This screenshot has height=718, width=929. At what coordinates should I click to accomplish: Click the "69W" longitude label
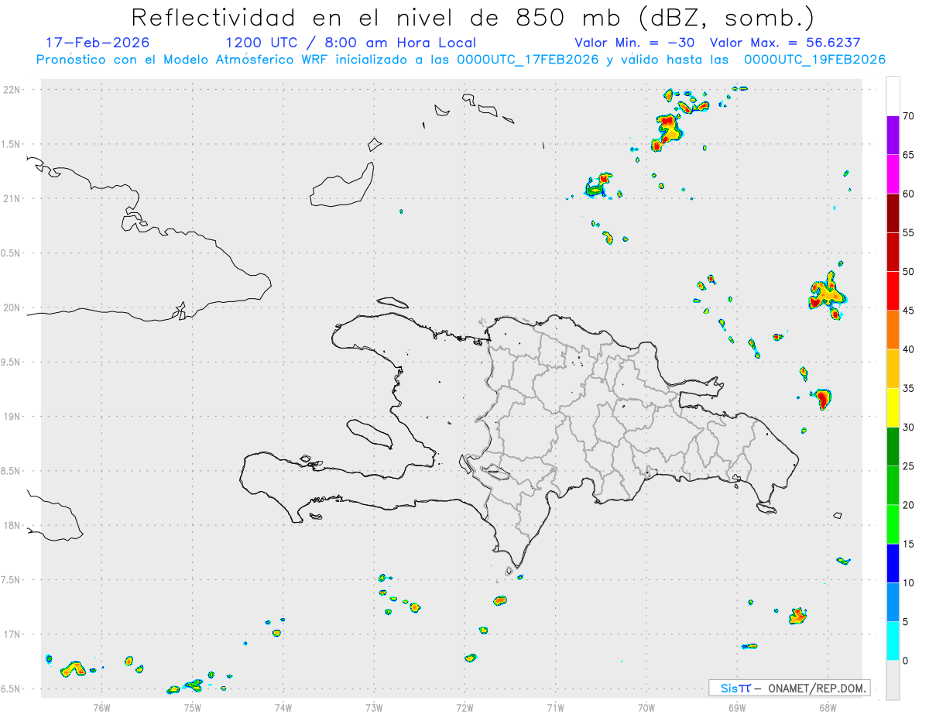pos(737,707)
